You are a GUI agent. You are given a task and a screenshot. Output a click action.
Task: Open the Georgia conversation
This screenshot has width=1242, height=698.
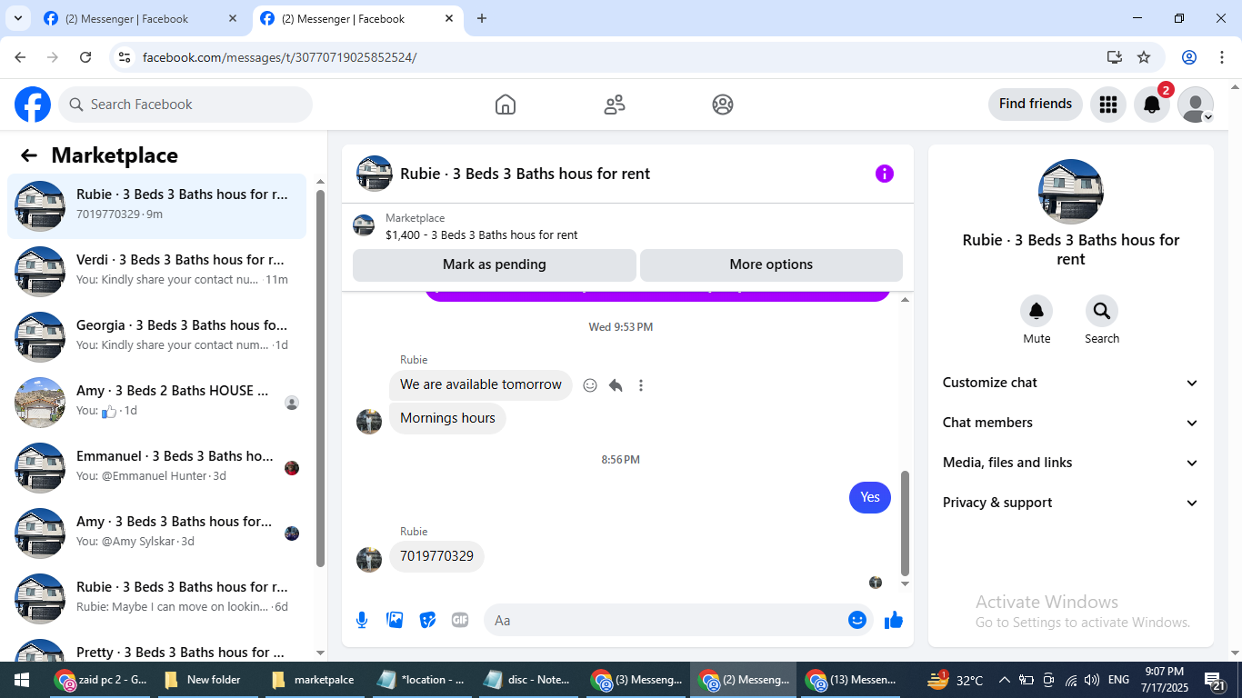click(157, 337)
